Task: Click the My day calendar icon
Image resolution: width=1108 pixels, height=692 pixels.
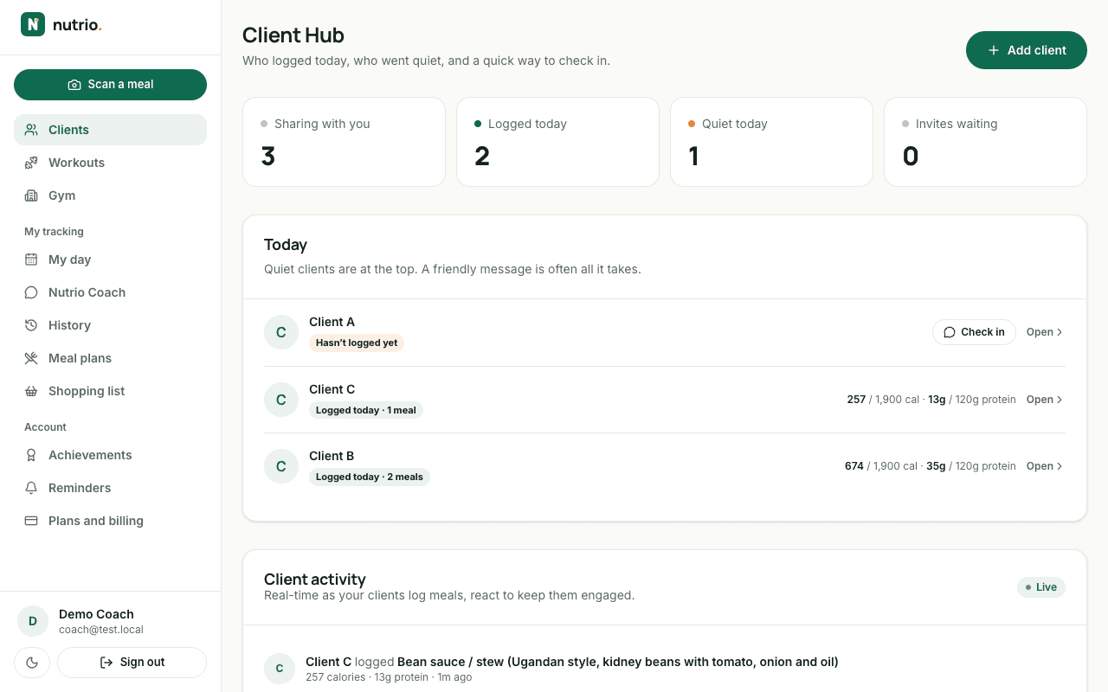Action: click(x=31, y=259)
